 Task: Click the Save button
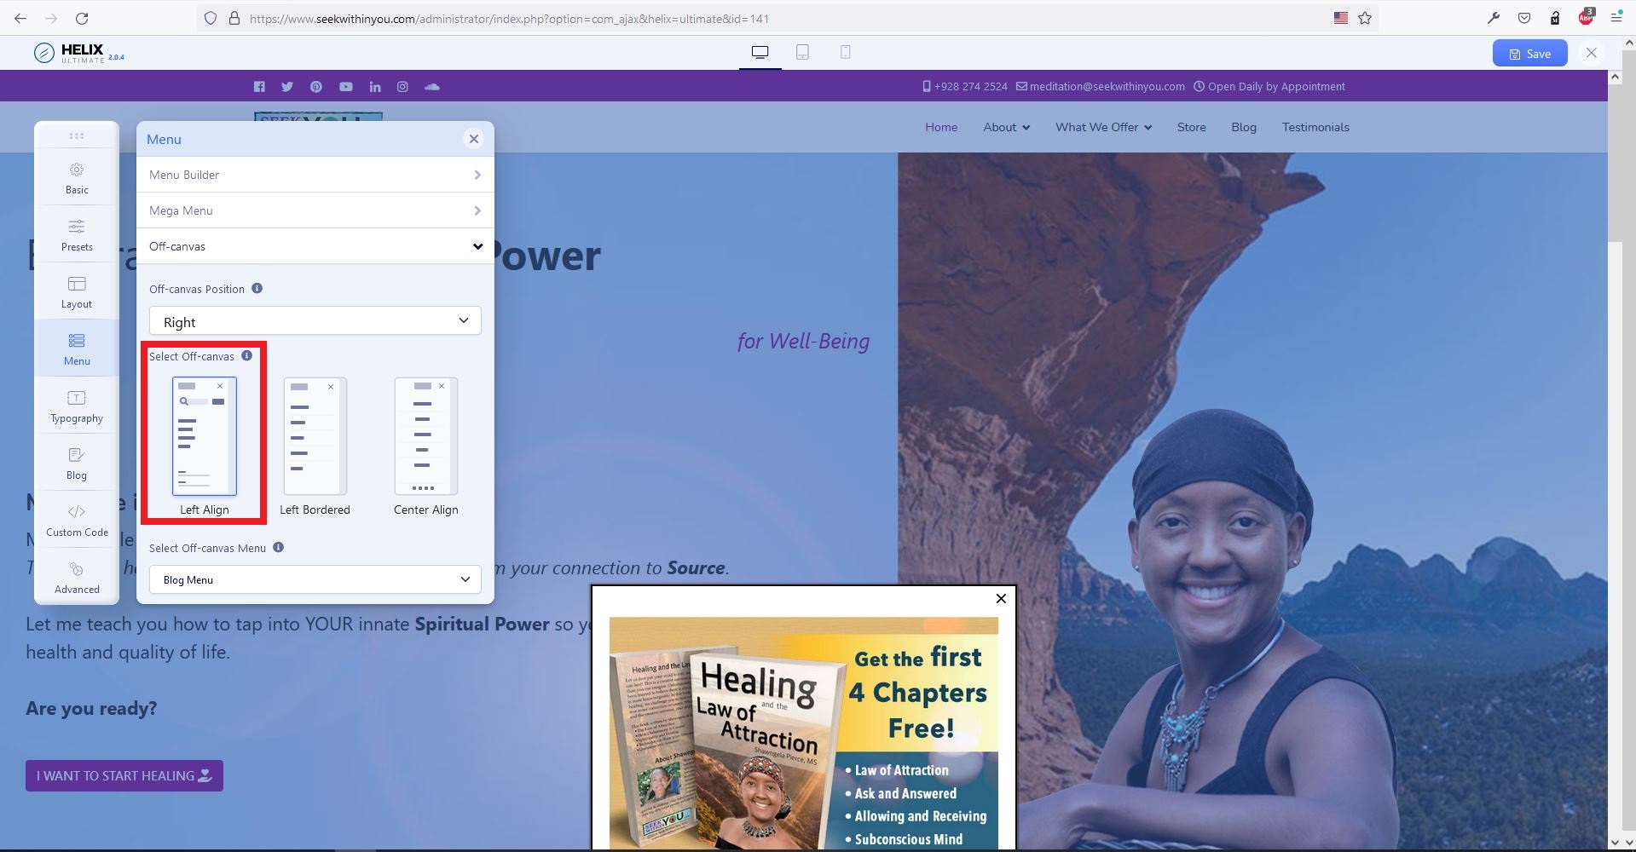click(1529, 54)
